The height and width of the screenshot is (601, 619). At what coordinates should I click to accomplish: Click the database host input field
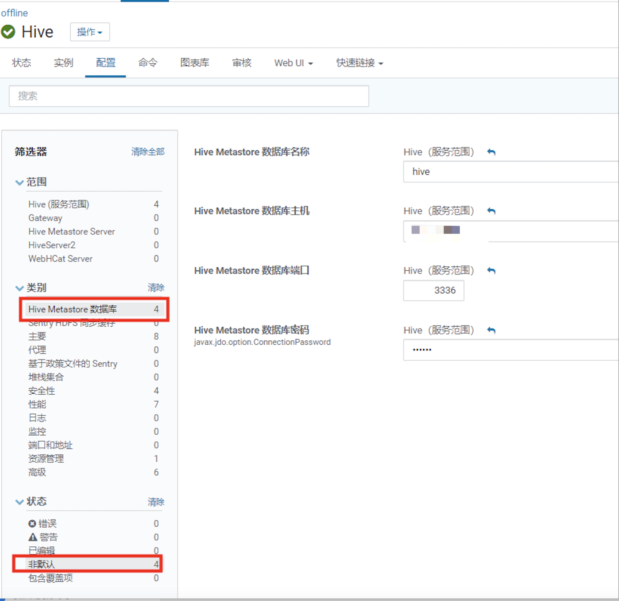[511, 231]
